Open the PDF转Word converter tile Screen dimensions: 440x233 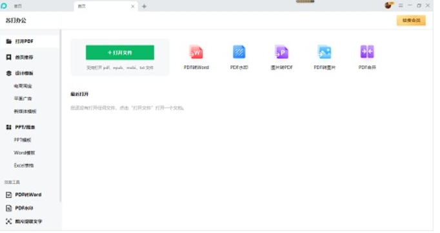pyautogui.click(x=196, y=57)
